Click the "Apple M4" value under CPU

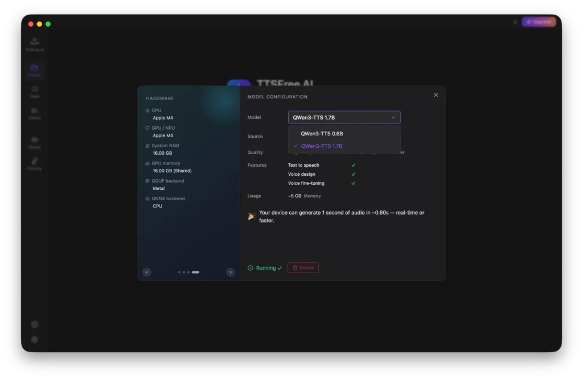click(163, 118)
